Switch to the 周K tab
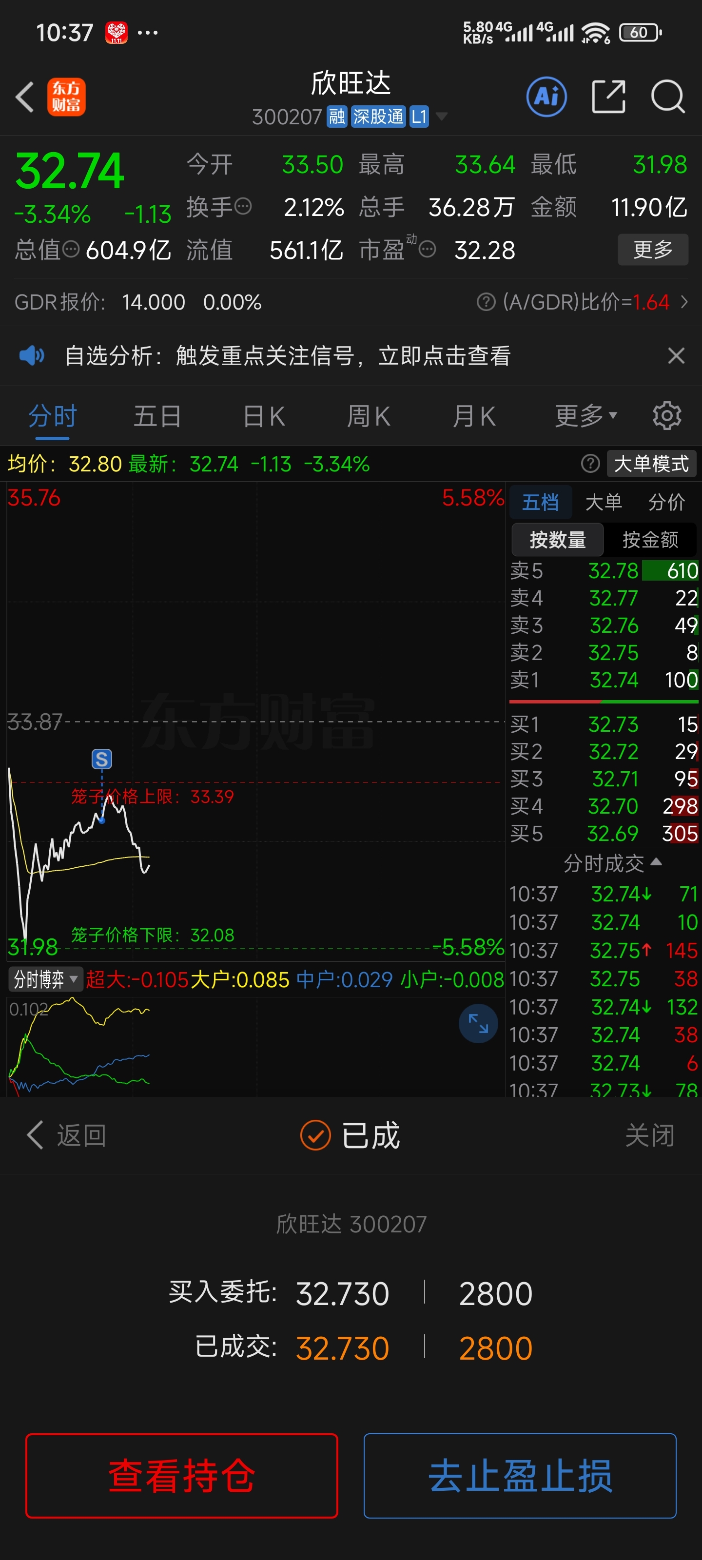The height and width of the screenshot is (1560, 702). pyautogui.click(x=369, y=417)
